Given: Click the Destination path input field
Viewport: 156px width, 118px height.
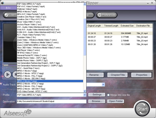Looking at the screenshot, I should click(51, 101).
